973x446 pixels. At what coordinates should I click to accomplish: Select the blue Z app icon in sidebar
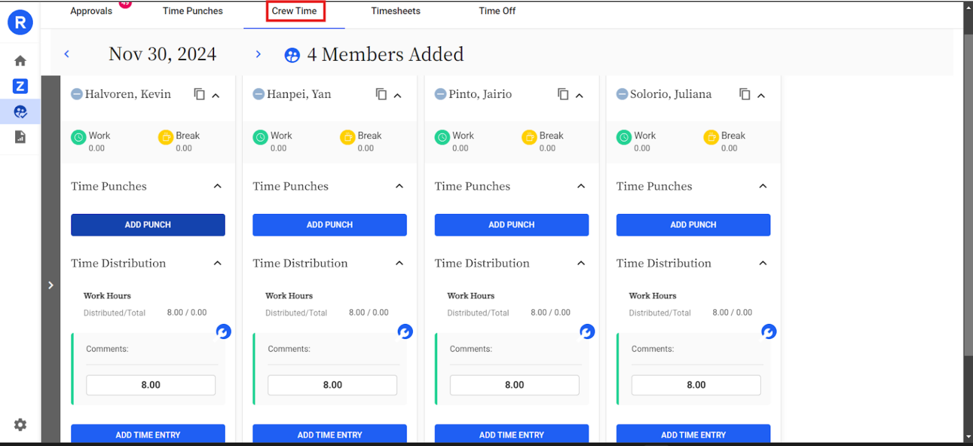point(20,86)
